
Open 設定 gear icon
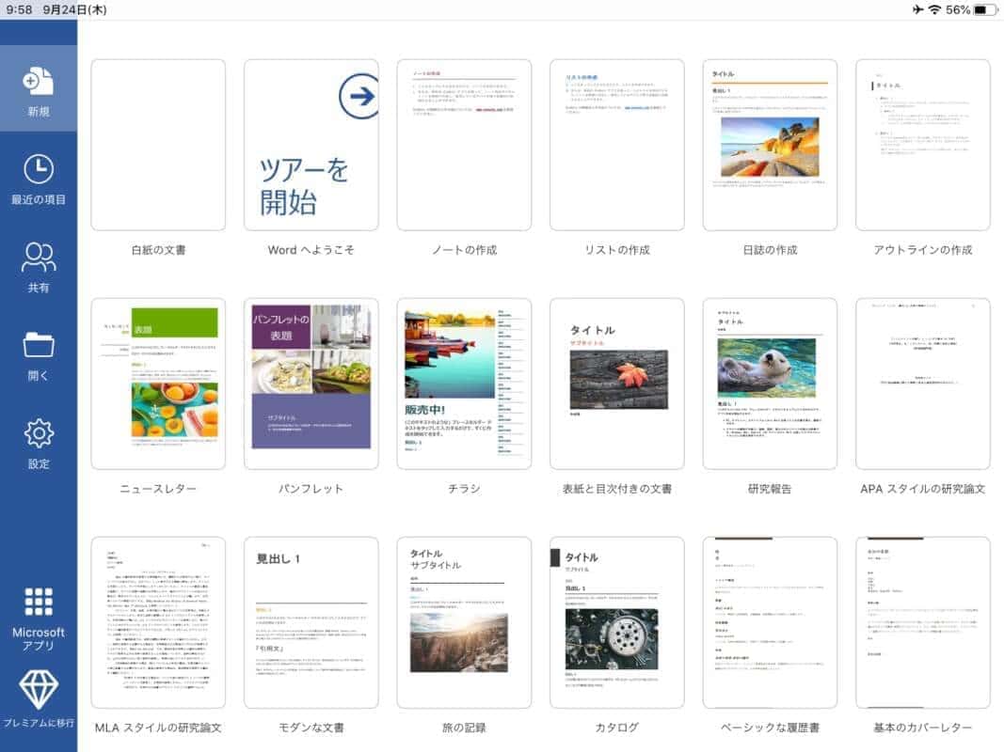click(x=39, y=433)
